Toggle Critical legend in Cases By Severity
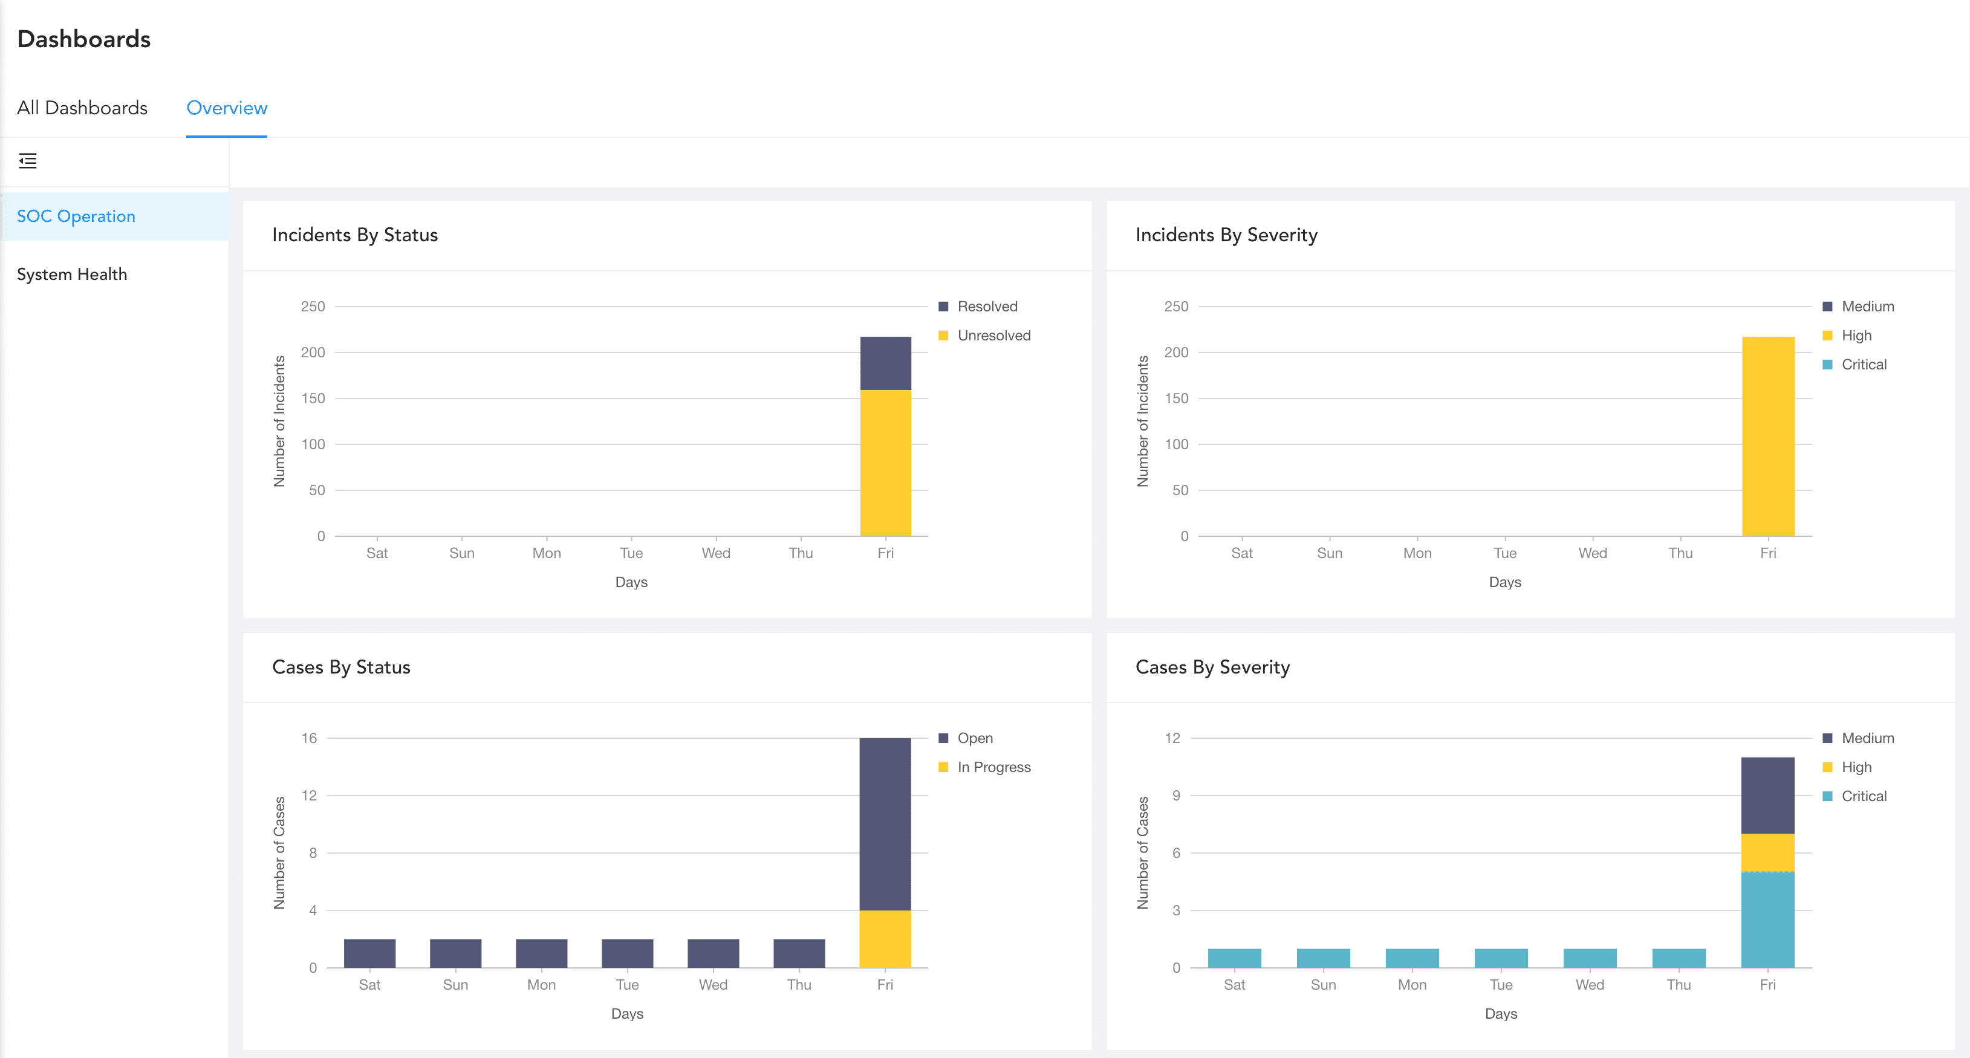 click(1863, 797)
